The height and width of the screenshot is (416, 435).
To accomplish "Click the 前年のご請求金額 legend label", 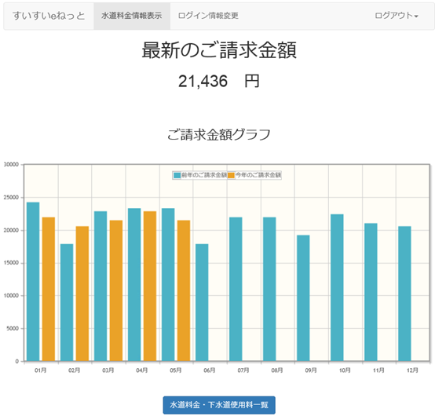I will pyautogui.click(x=204, y=175).
